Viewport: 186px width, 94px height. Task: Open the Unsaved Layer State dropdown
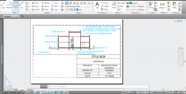point(79,6)
